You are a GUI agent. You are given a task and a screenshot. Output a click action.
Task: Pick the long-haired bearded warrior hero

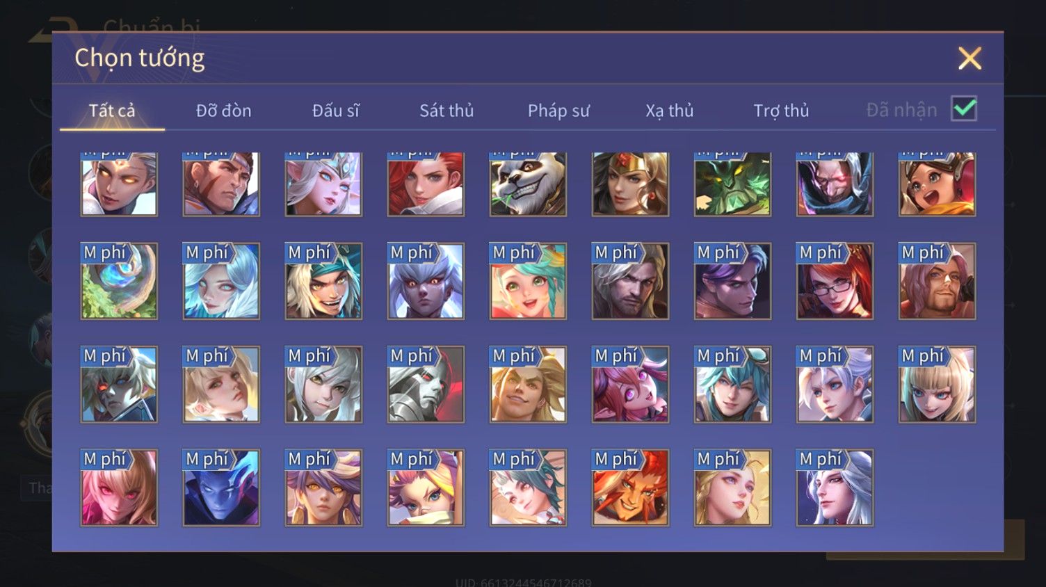tap(630, 281)
